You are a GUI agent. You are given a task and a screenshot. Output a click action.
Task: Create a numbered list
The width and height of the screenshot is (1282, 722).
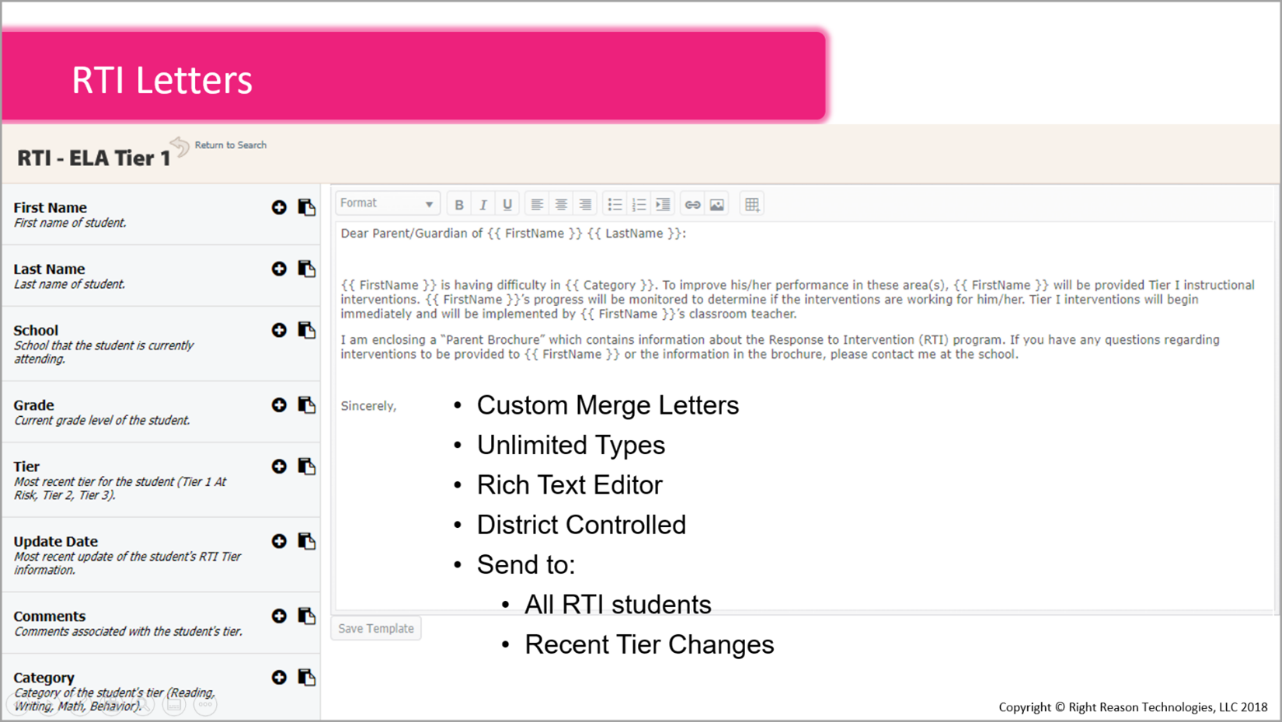(639, 203)
